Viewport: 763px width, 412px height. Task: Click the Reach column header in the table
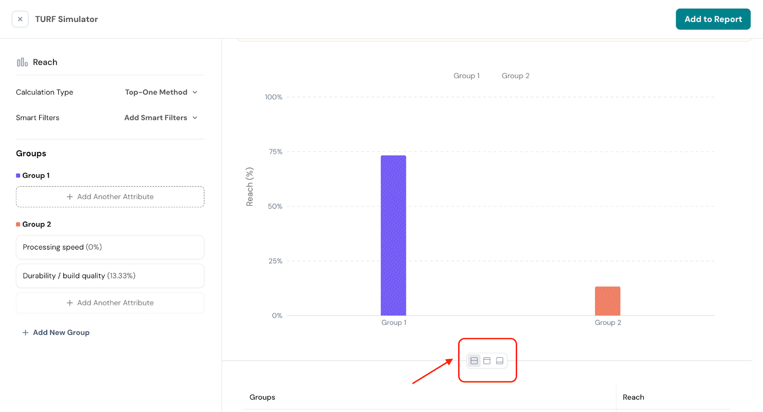coord(633,397)
